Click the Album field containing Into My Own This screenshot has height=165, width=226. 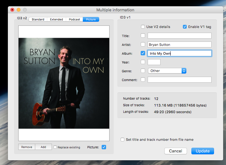(179, 53)
